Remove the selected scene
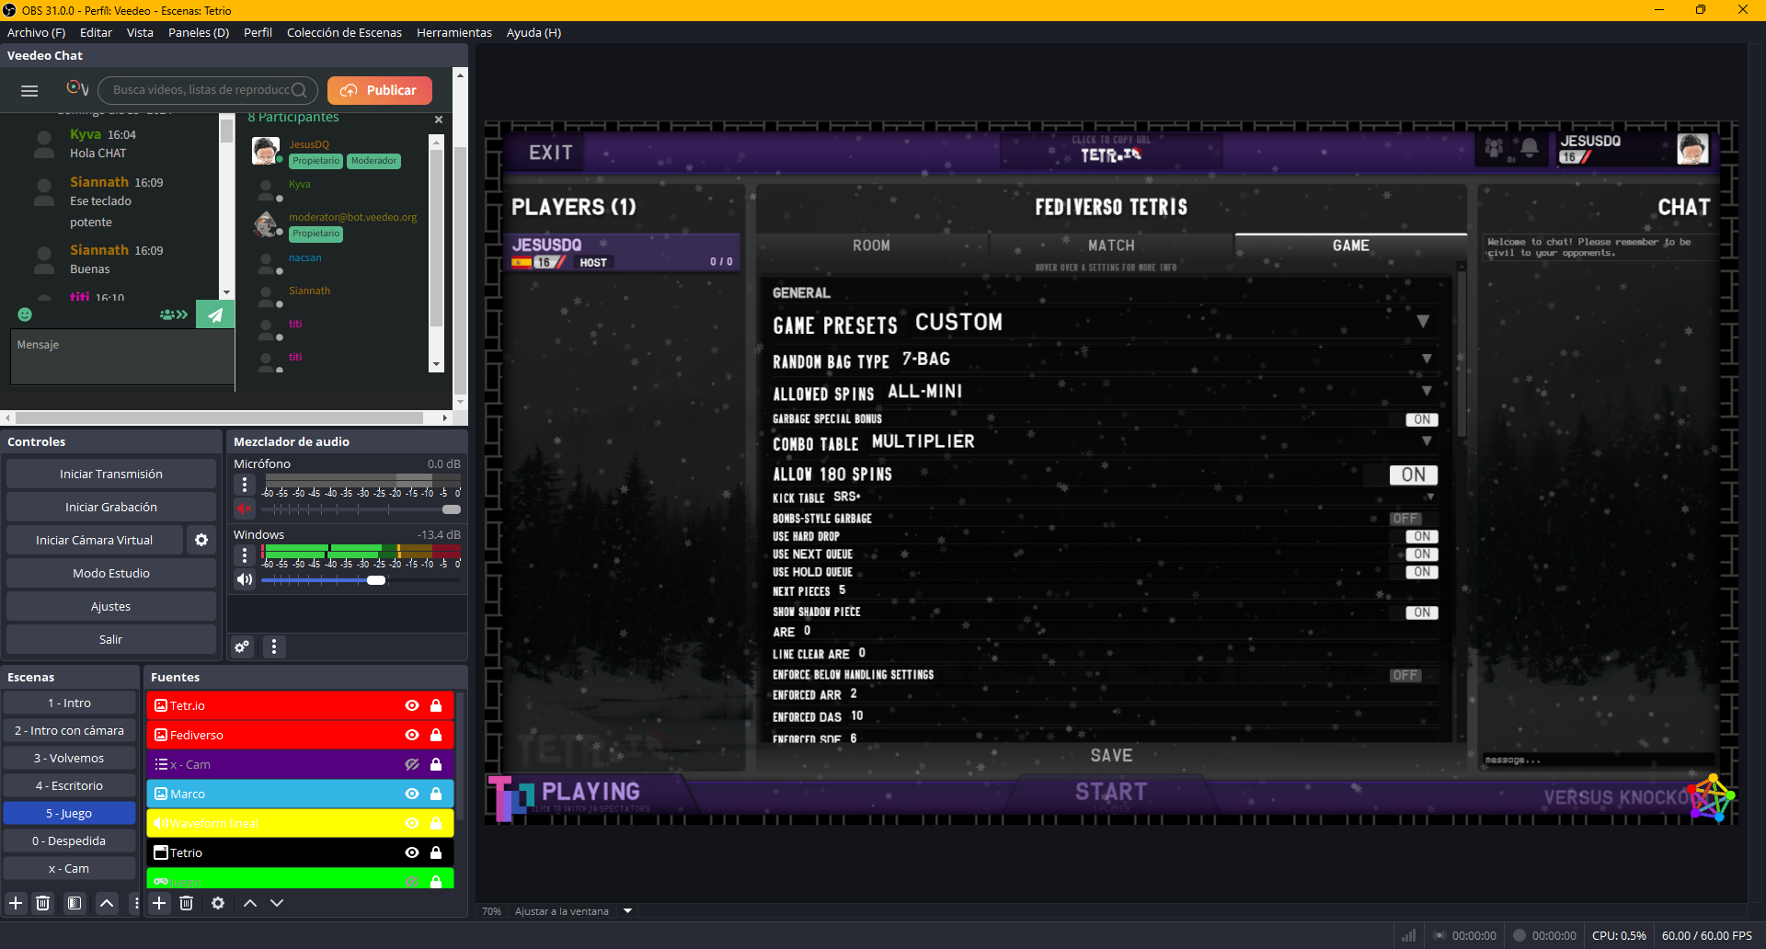This screenshot has width=1766, height=949. [43, 903]
